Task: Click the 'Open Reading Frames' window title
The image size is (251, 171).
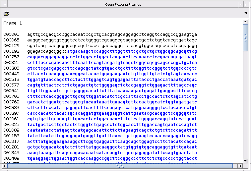Action: [123, 5]
